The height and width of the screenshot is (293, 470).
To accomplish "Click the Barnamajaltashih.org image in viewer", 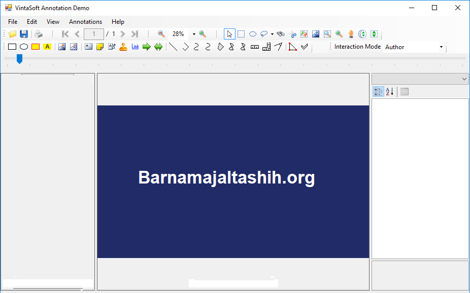I will point(233,181).
